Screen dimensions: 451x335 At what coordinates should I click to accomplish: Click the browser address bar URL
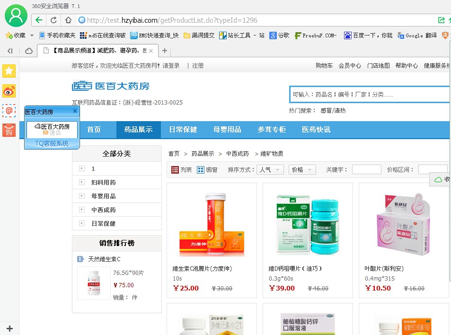(172, 20)
